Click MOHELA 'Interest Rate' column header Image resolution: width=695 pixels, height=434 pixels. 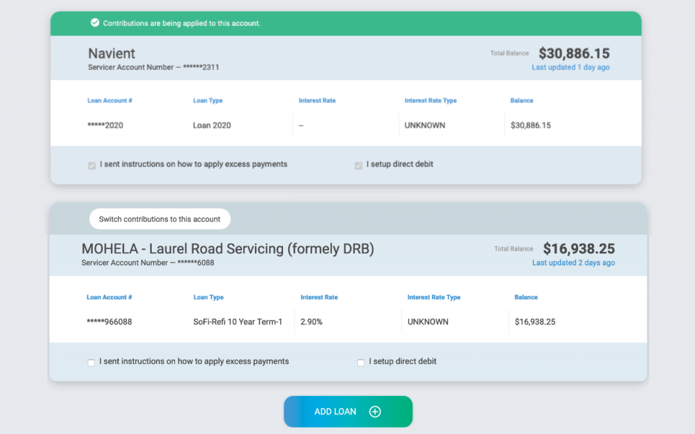click(x=319, y=297)
